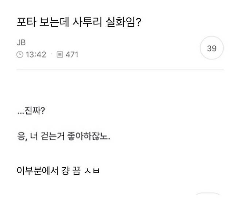
Task: Open author JB's profile
Action: [21, 43]
